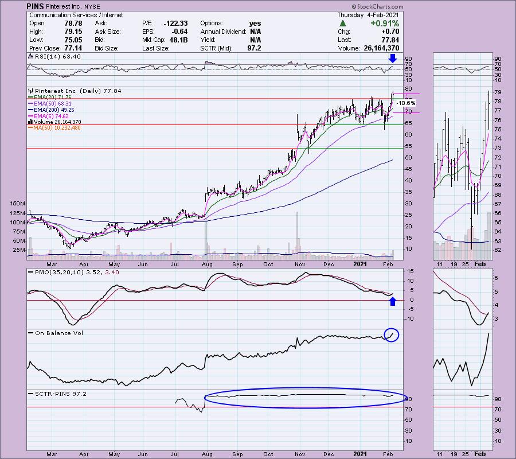This screenshot has height=459, width=516.
Task: Select the Prev Close value 77.14
Action: (73, 48)
